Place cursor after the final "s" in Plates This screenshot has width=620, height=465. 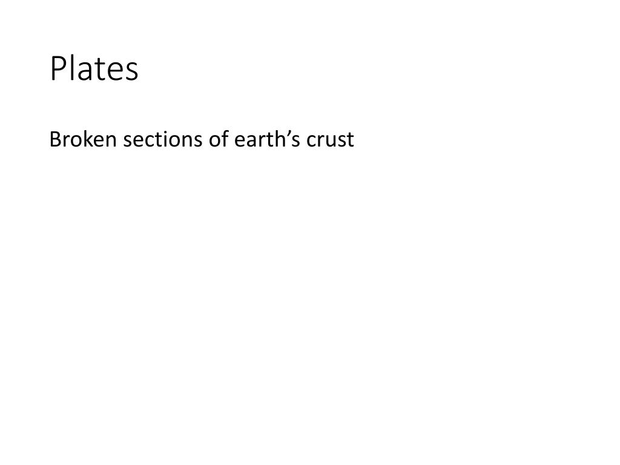[139, 68]
